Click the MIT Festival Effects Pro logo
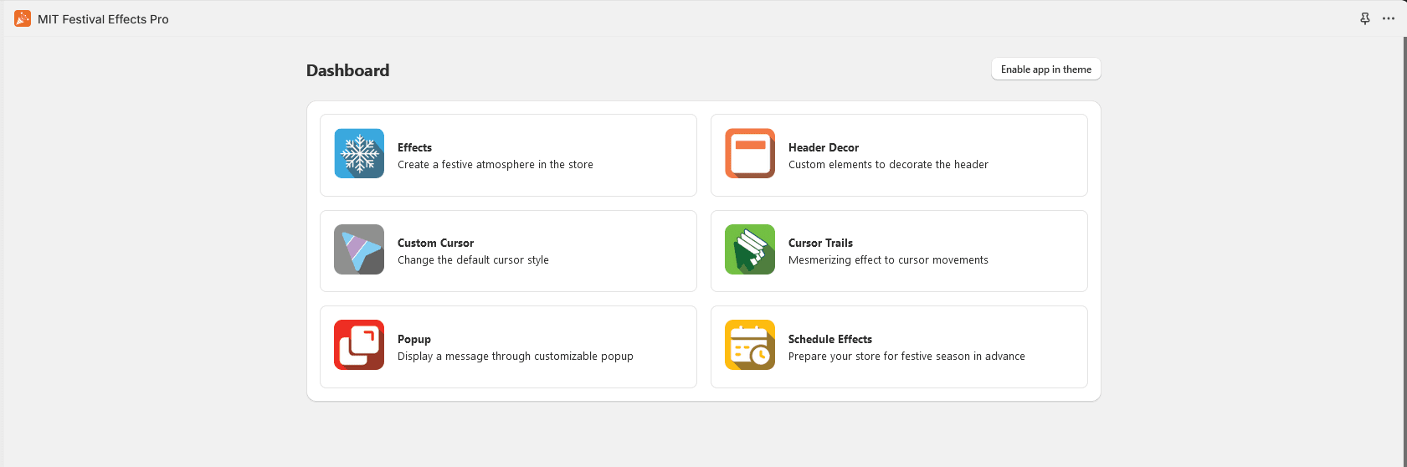The height and width of the screenshot is (467, 1407). [x=23, y=18]
